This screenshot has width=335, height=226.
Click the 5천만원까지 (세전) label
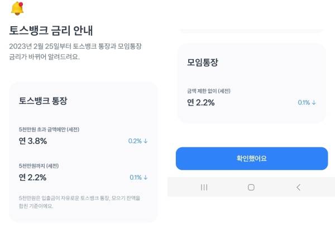[39, 166]
